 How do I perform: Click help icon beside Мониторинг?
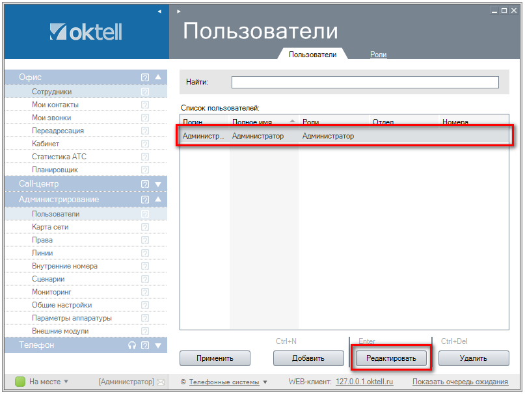[x=145, y=292]
